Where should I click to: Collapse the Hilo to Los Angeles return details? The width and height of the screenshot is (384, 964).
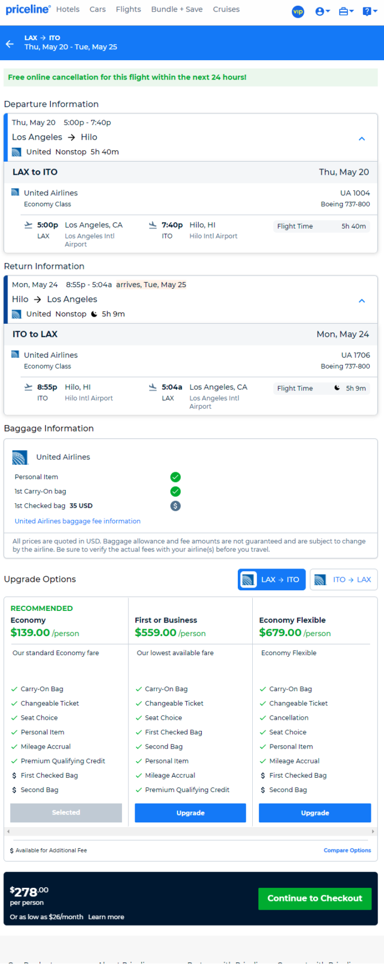tap(362, 301)
